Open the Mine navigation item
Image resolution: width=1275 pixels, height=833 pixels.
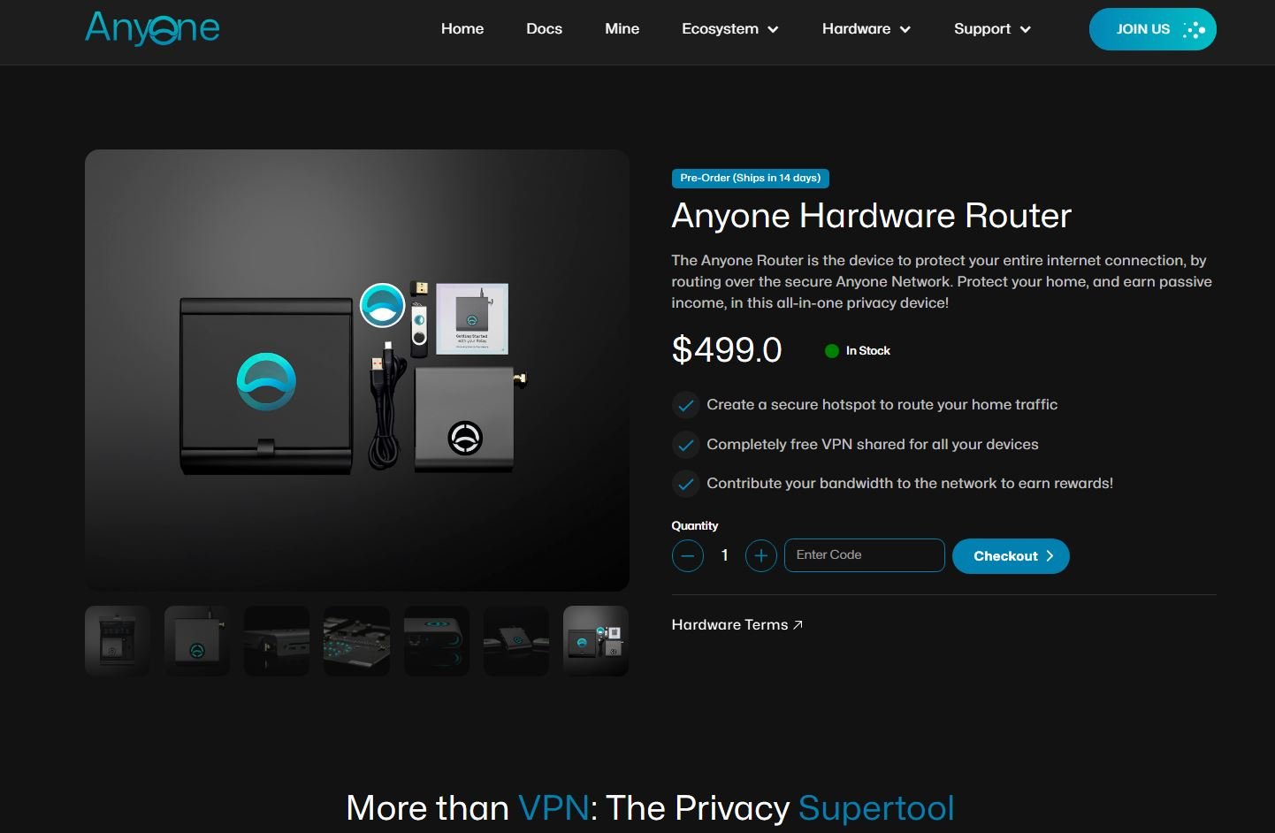622,29
